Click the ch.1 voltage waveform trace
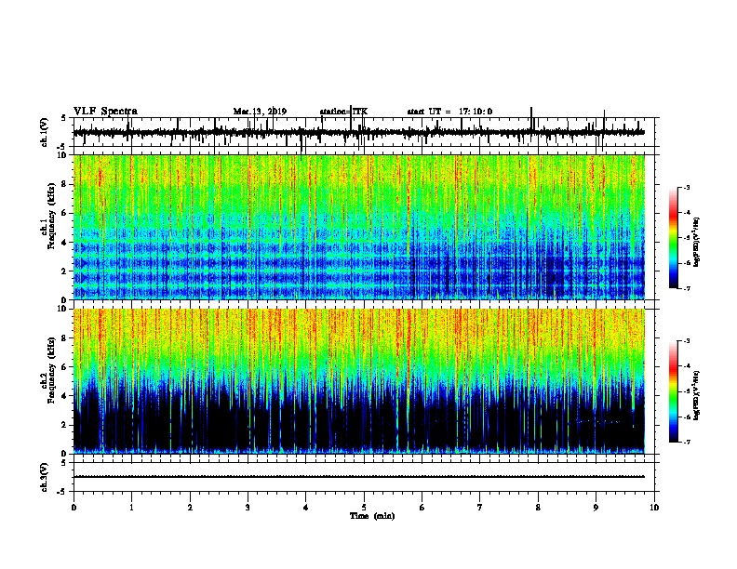 click(358, 132)
